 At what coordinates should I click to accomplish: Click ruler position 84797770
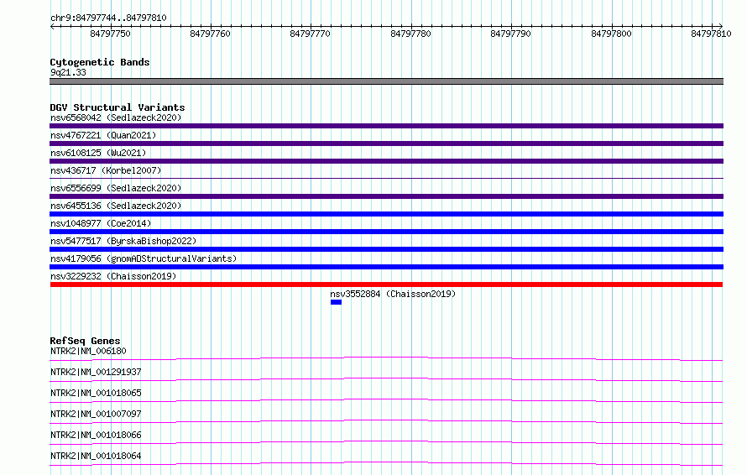pos(311,34)
